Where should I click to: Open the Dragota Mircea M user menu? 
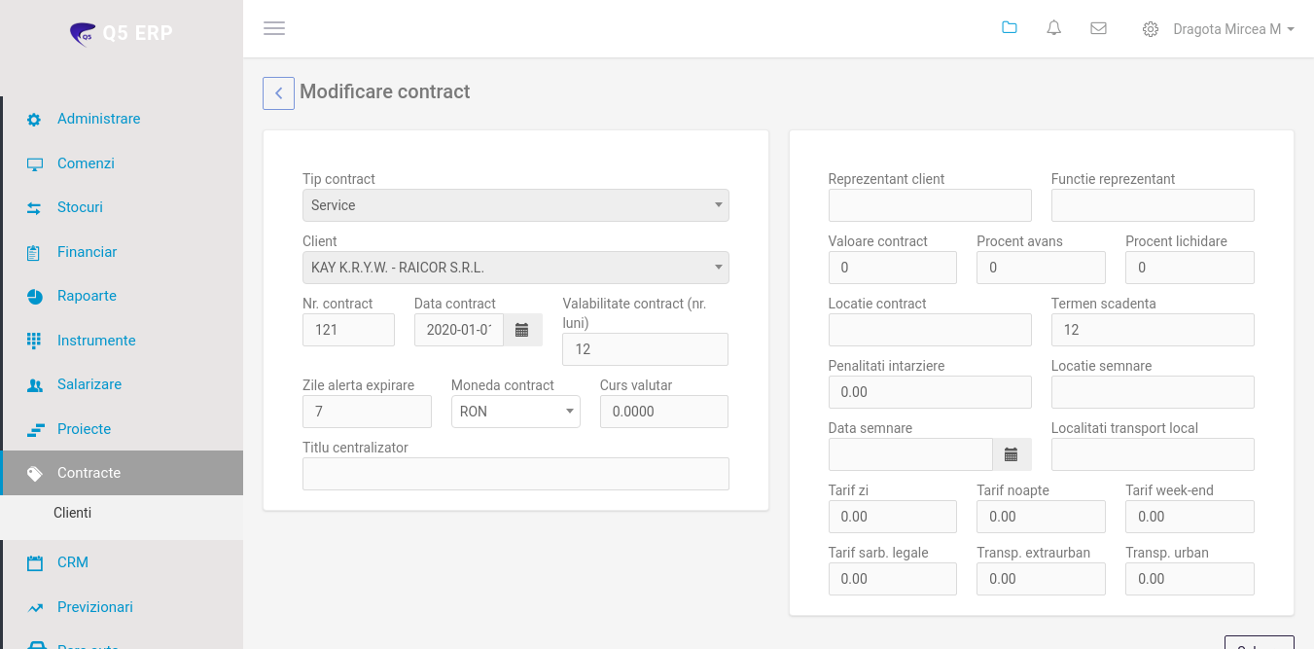(1233, 29)
